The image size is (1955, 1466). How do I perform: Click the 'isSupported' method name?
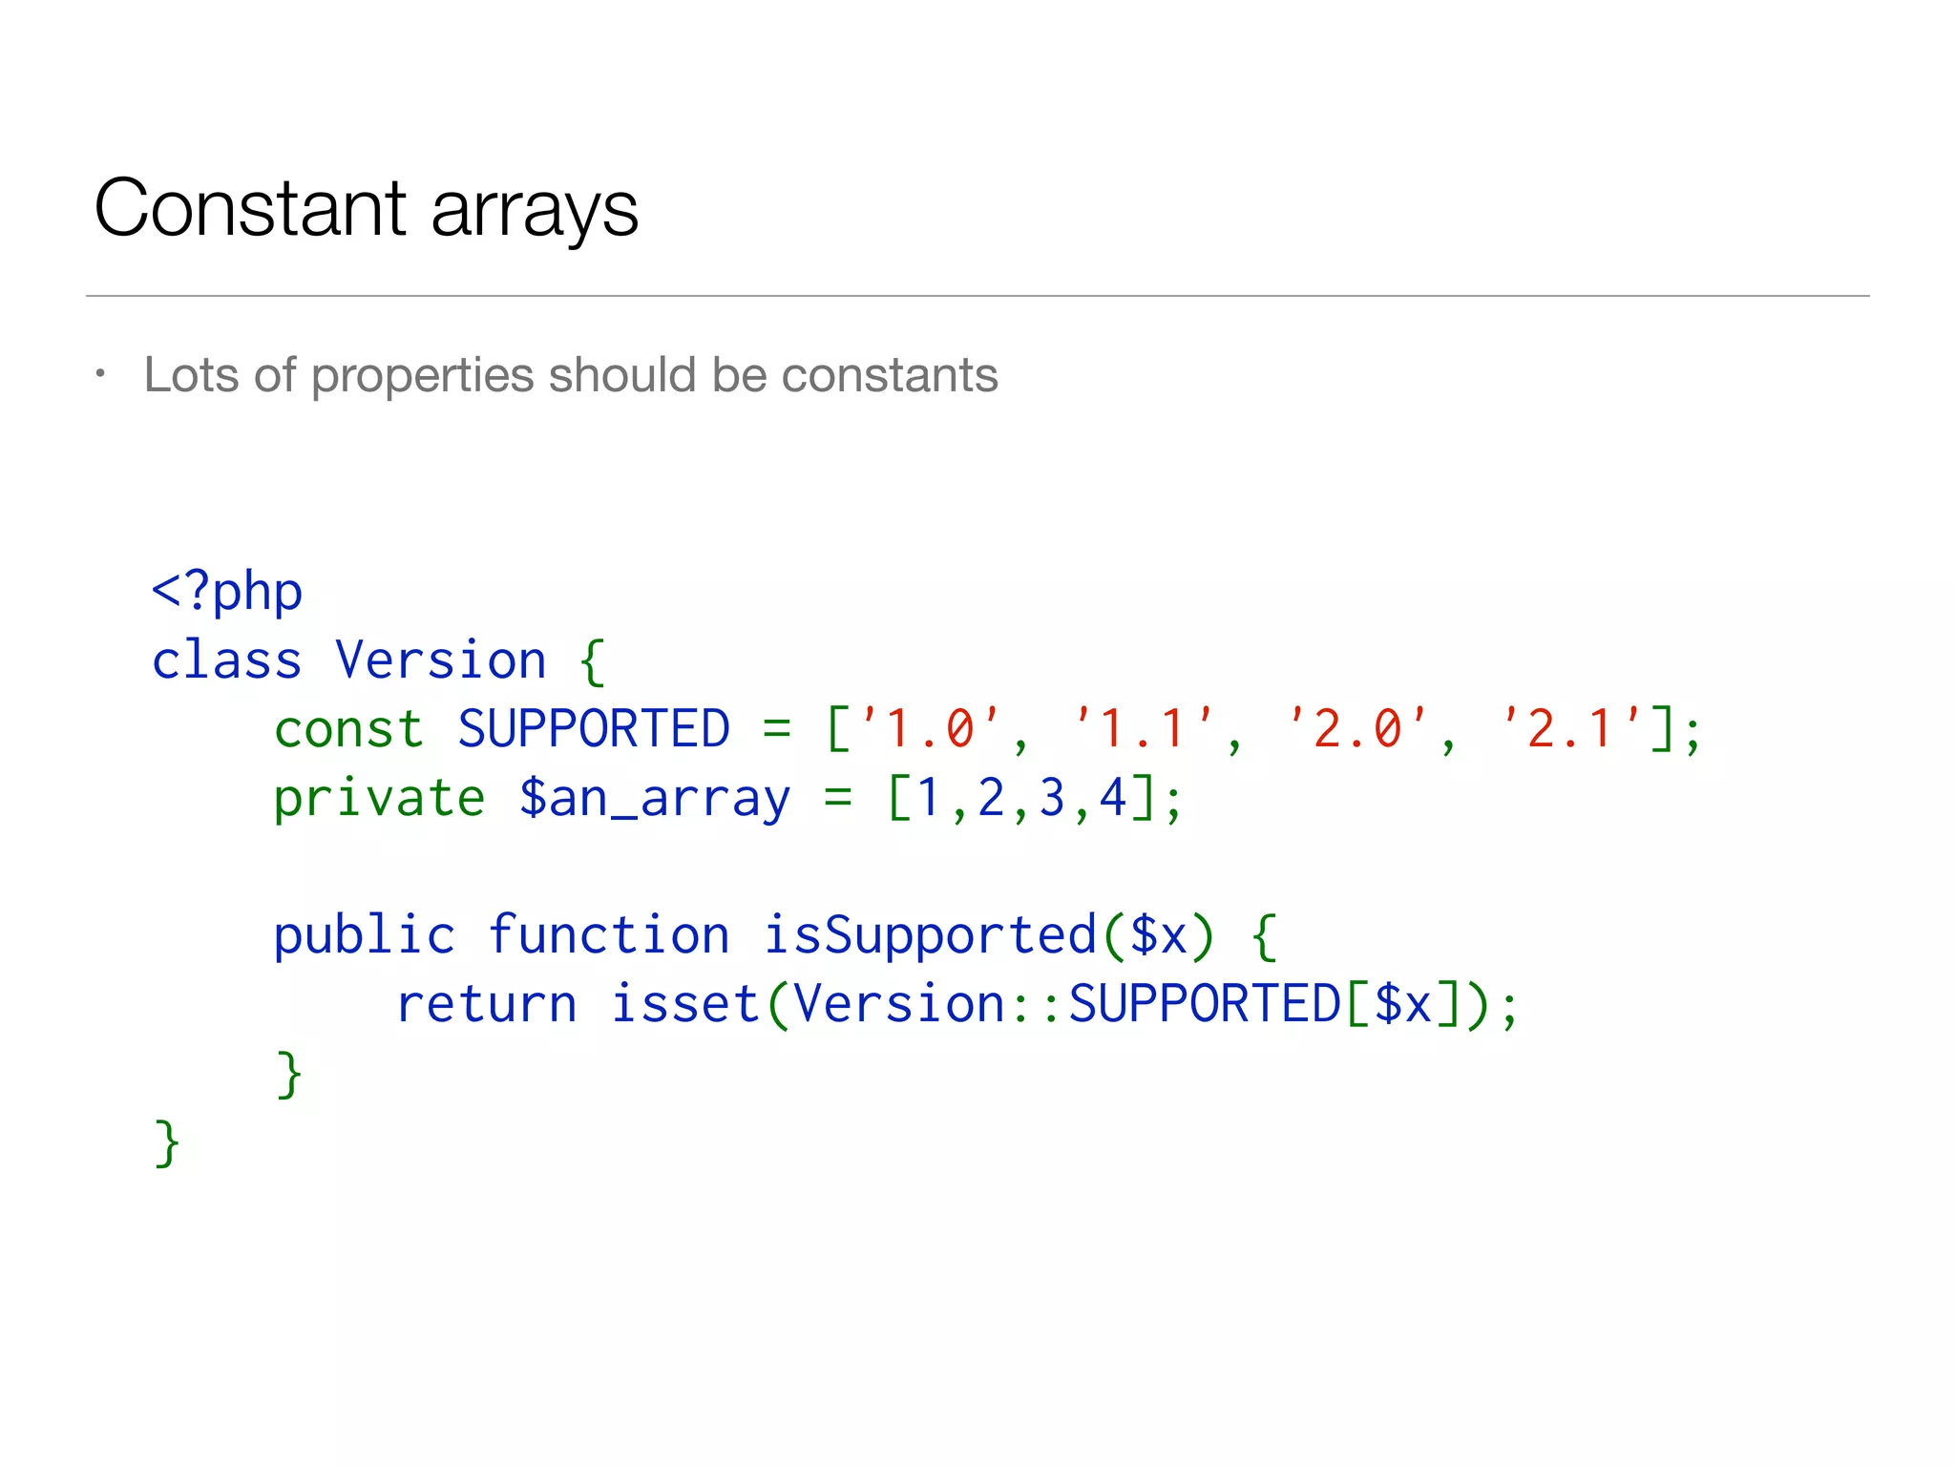[931, 935]
